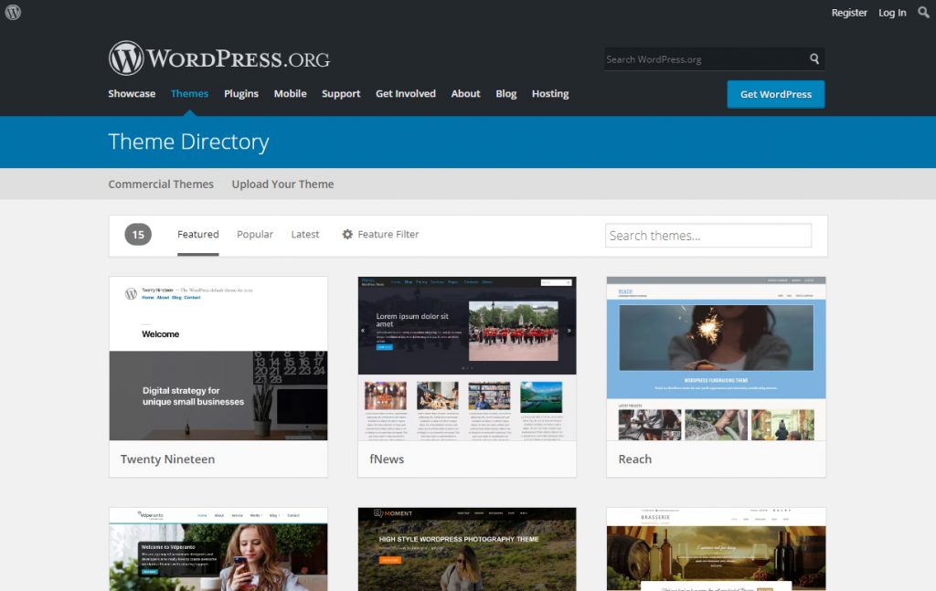Click the Get WordPress button

(775, 93)
